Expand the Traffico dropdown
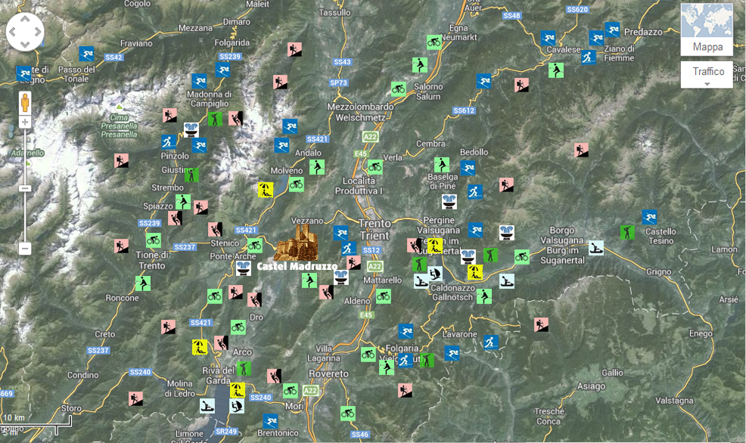Viewport: 746px width, 443px height. tap(707, 76)
